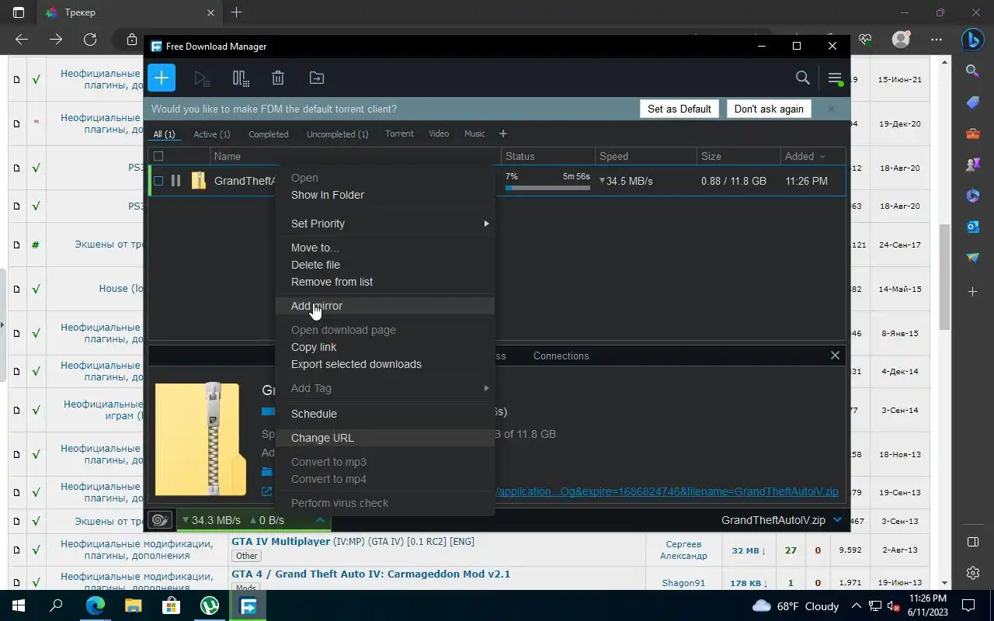Click the large zip folder thumbnail
The image size is (994, 621).
pos(200,439)
